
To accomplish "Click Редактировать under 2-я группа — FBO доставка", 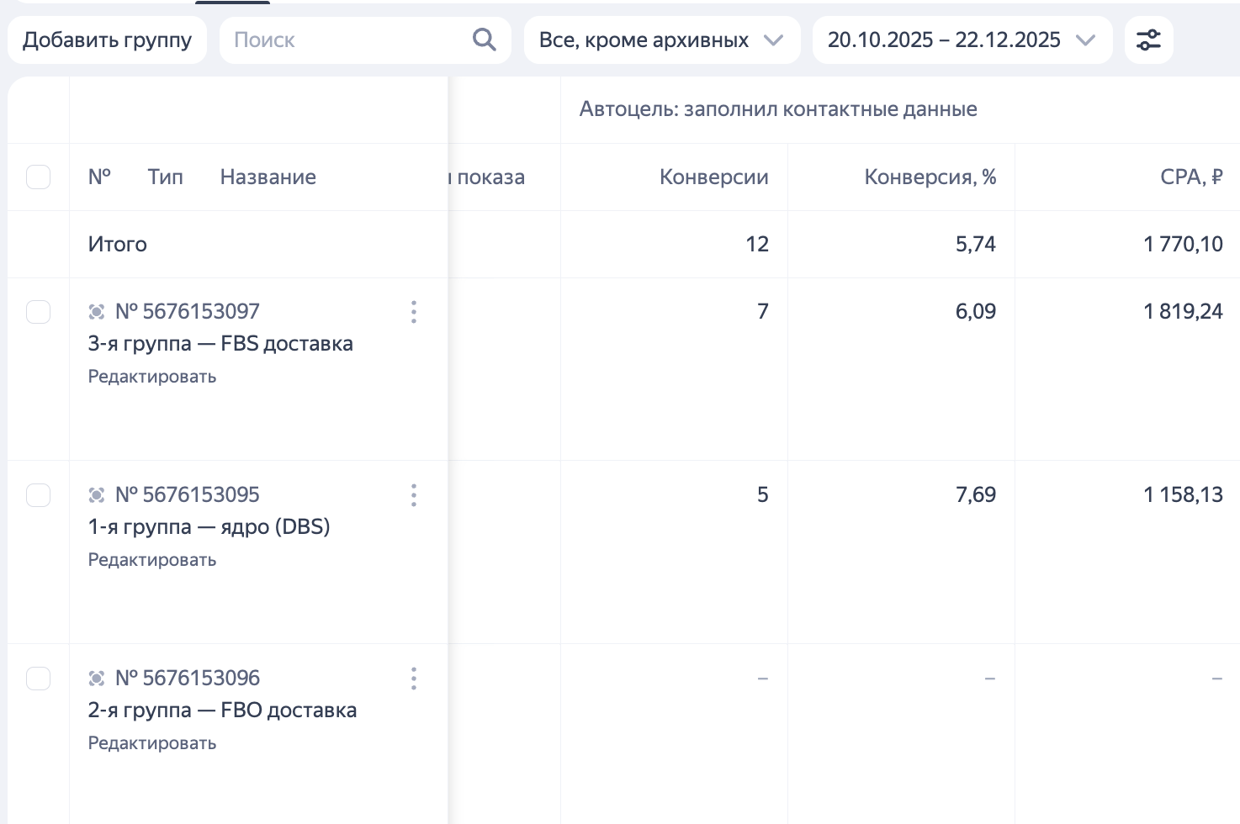I will click(x=152, y=743).
